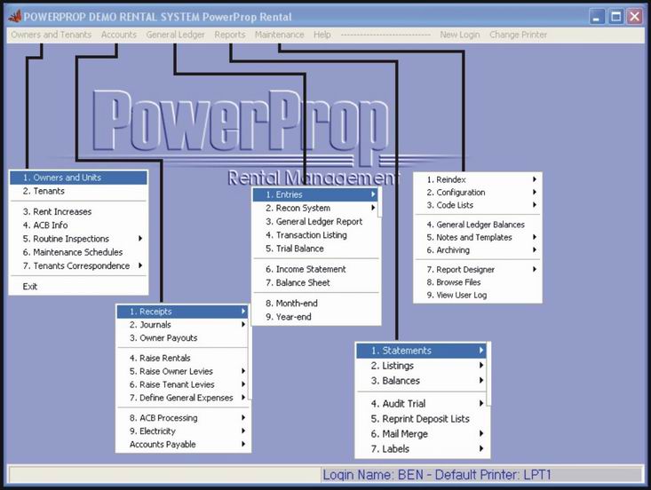The height and width of the screenshot is (490, 651).
Task: Select 1. Owners and Units
Action: [78, 178]
